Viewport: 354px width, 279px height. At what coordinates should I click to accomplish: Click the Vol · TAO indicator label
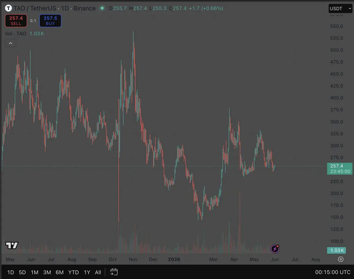click(x=16, y=34)
